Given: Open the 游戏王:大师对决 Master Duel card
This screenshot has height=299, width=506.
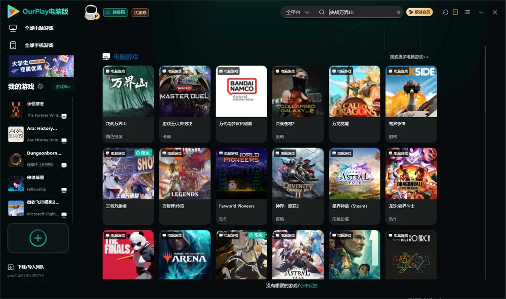Looking at the screenshot, I should pyautogui.click(x=185, y=104).
